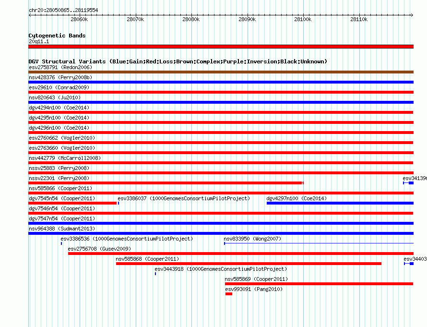Image resolution: width=427 pixels, height=327 pixels.
Task: Select the red dgv4296n100 loss bar
Action: point(221,133)
